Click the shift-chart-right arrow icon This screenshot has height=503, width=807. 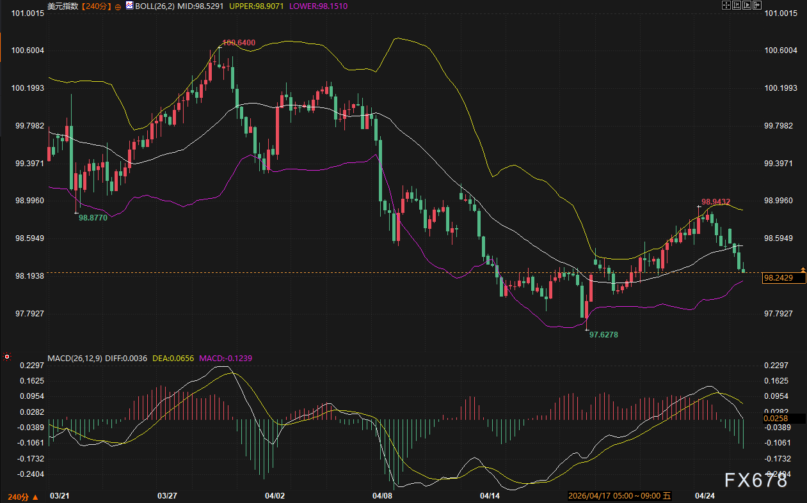[x=757, y=5]
